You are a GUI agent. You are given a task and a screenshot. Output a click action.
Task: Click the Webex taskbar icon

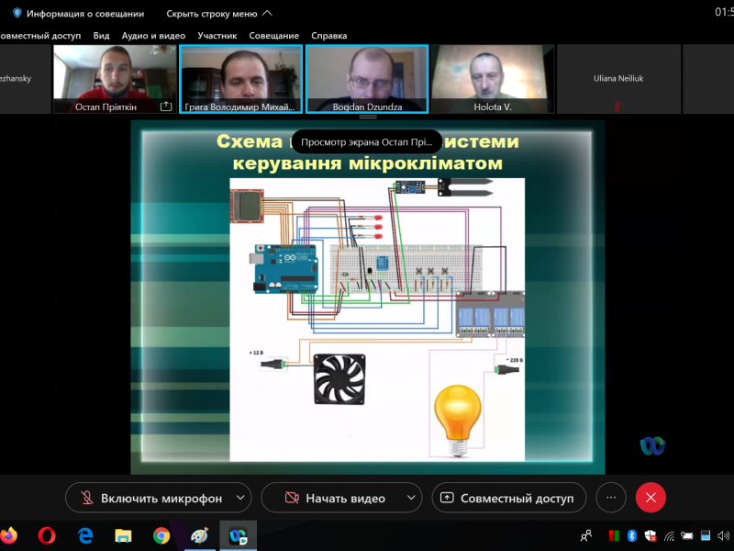point(238,534)
